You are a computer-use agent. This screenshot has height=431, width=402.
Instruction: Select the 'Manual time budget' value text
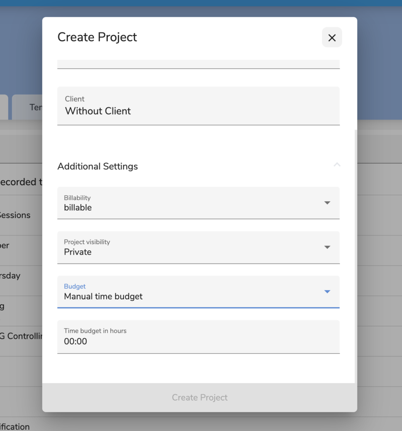tap(103, 297)
